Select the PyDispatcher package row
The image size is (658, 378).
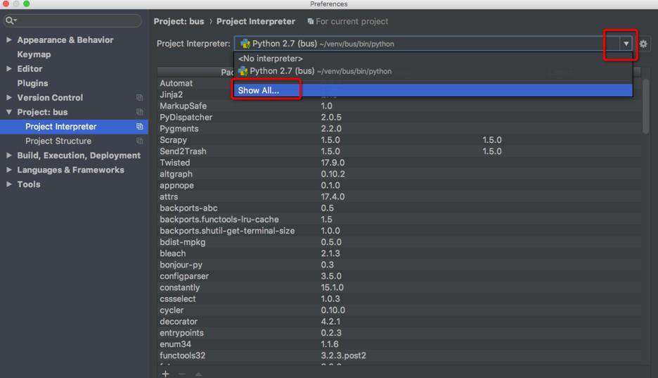coord(399,117)
